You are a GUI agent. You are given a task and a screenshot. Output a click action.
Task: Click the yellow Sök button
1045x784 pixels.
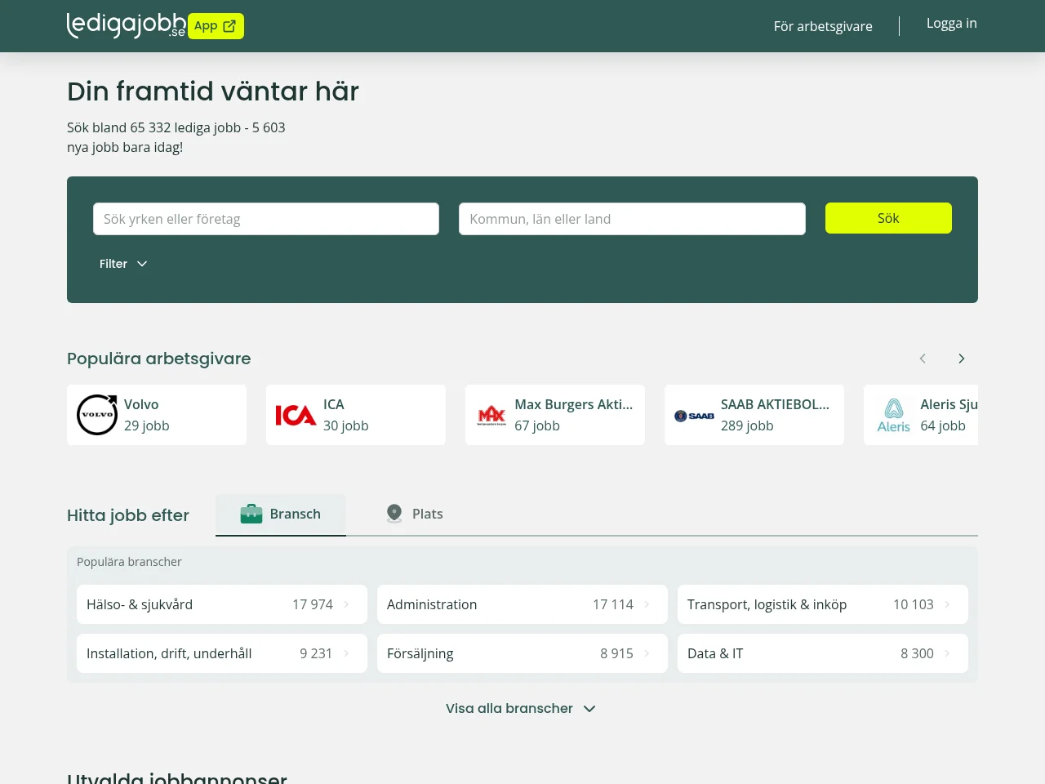888,218
